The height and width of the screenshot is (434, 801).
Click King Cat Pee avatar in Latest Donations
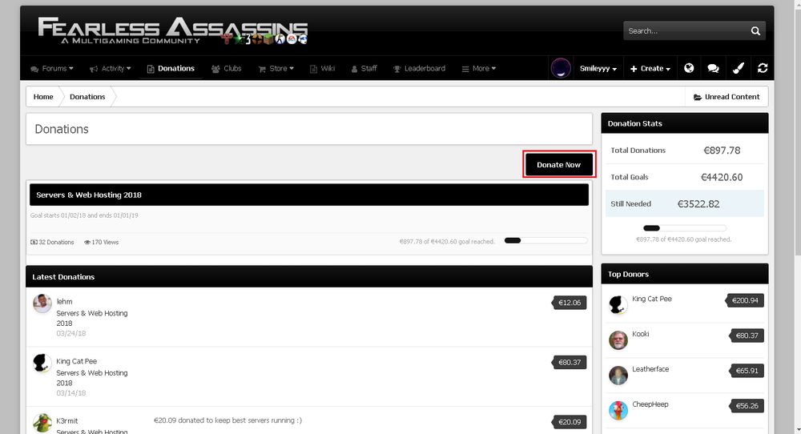[x=42, y=363]
